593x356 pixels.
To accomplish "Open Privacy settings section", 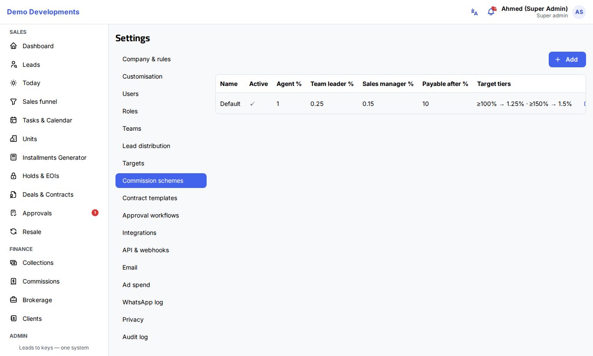I will pos(161,320).
